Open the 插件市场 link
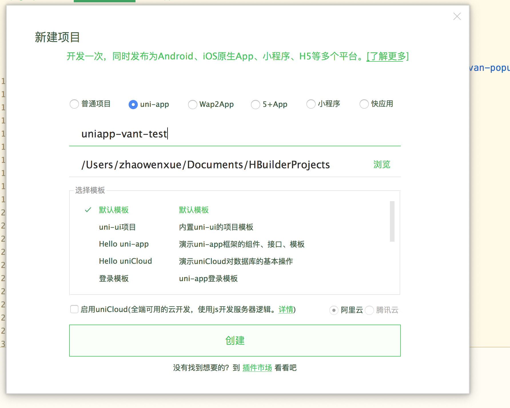The width and height of the screenshot is (510, 408). tap(257, 368)
